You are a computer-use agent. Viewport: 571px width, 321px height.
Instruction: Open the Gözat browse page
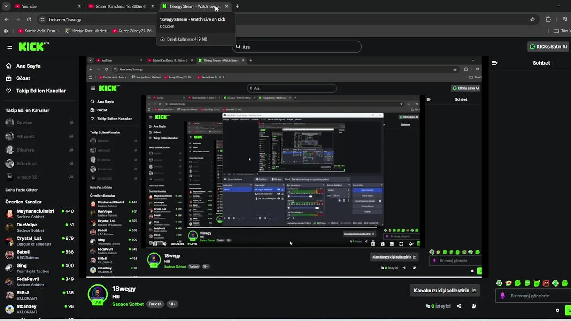23,78
